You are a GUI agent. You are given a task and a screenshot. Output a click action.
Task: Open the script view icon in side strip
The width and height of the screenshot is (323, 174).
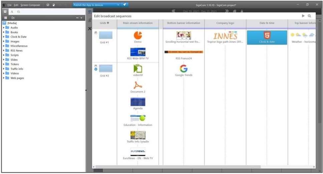90,20
